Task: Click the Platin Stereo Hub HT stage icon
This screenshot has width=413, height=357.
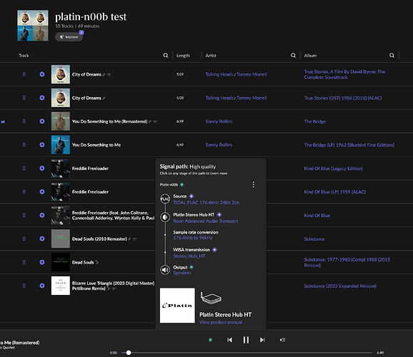Action: point(165,217)
